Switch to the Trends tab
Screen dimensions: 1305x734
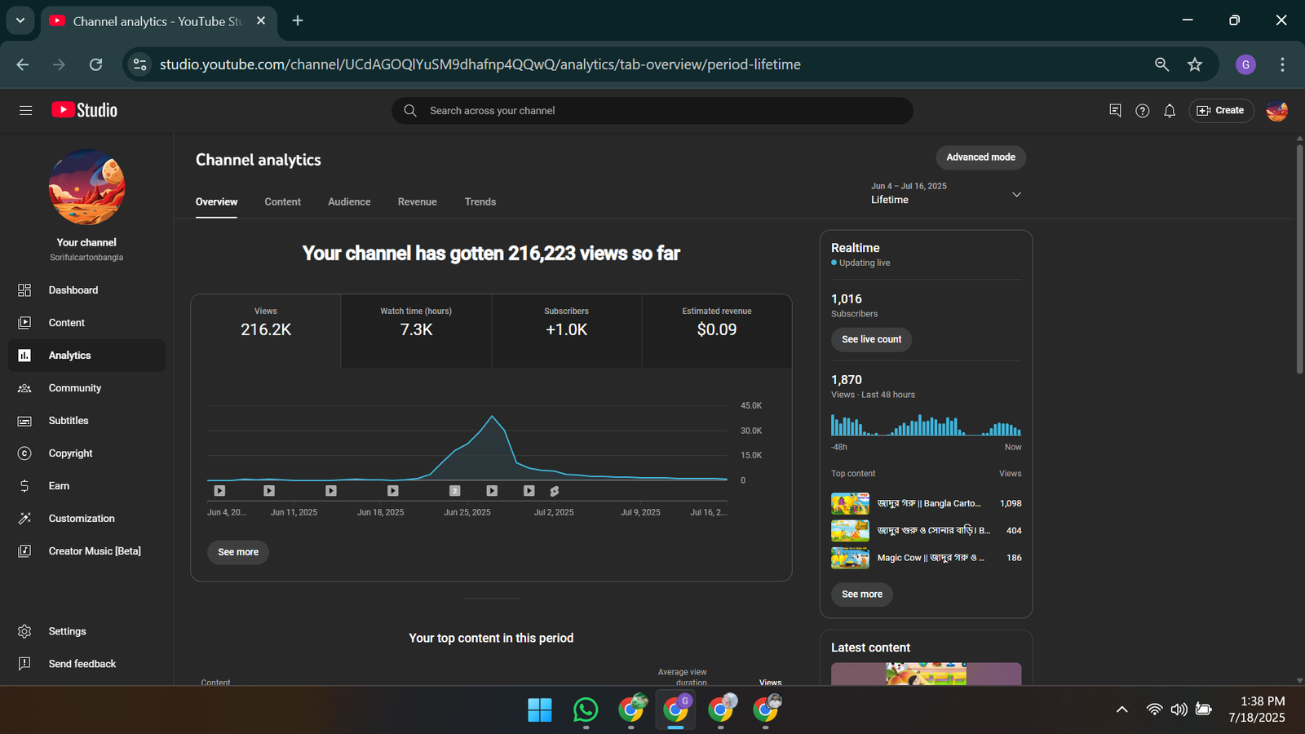[x=480, y=201]
